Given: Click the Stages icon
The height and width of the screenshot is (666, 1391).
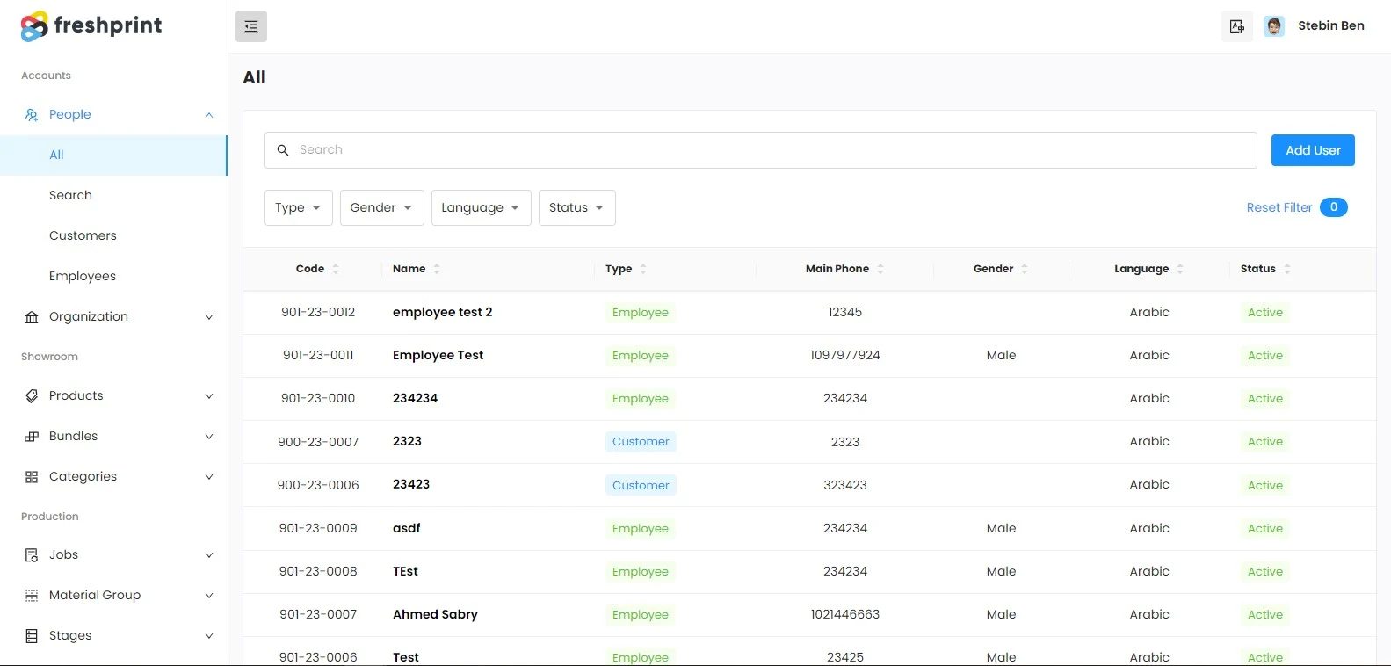Looking at the screenshot, I should pyautogui.click(x=32, y=636).
